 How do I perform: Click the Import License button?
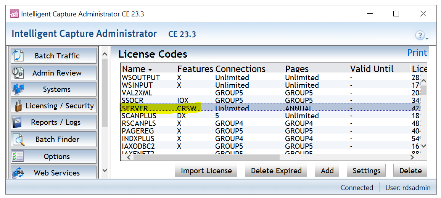click(206, 171)
